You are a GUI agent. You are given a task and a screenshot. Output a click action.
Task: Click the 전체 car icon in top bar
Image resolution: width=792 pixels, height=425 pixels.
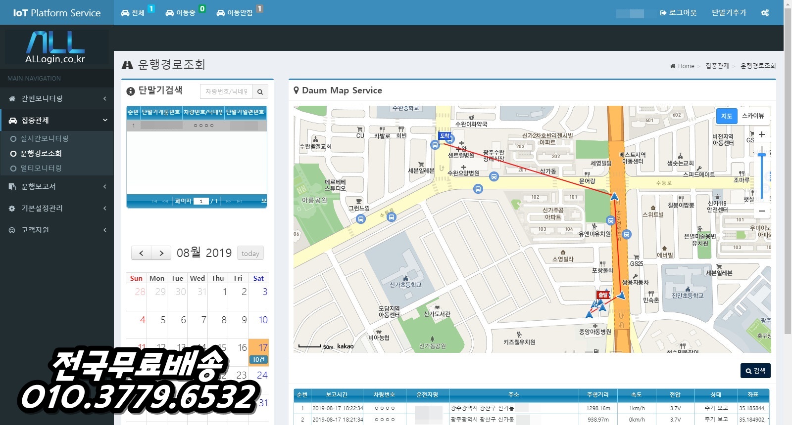[x=125, y=13]
